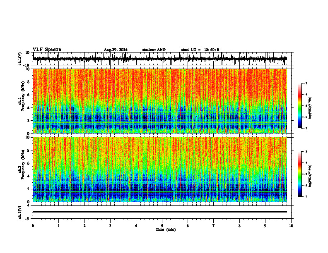
Task: Click the "ch.1(V)" waveform axis label
Action: (20, 59)
